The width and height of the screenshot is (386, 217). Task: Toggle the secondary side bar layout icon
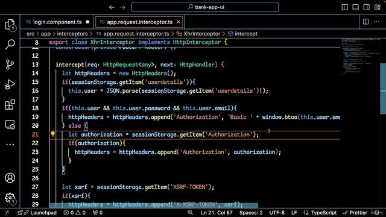click(366, 7)
